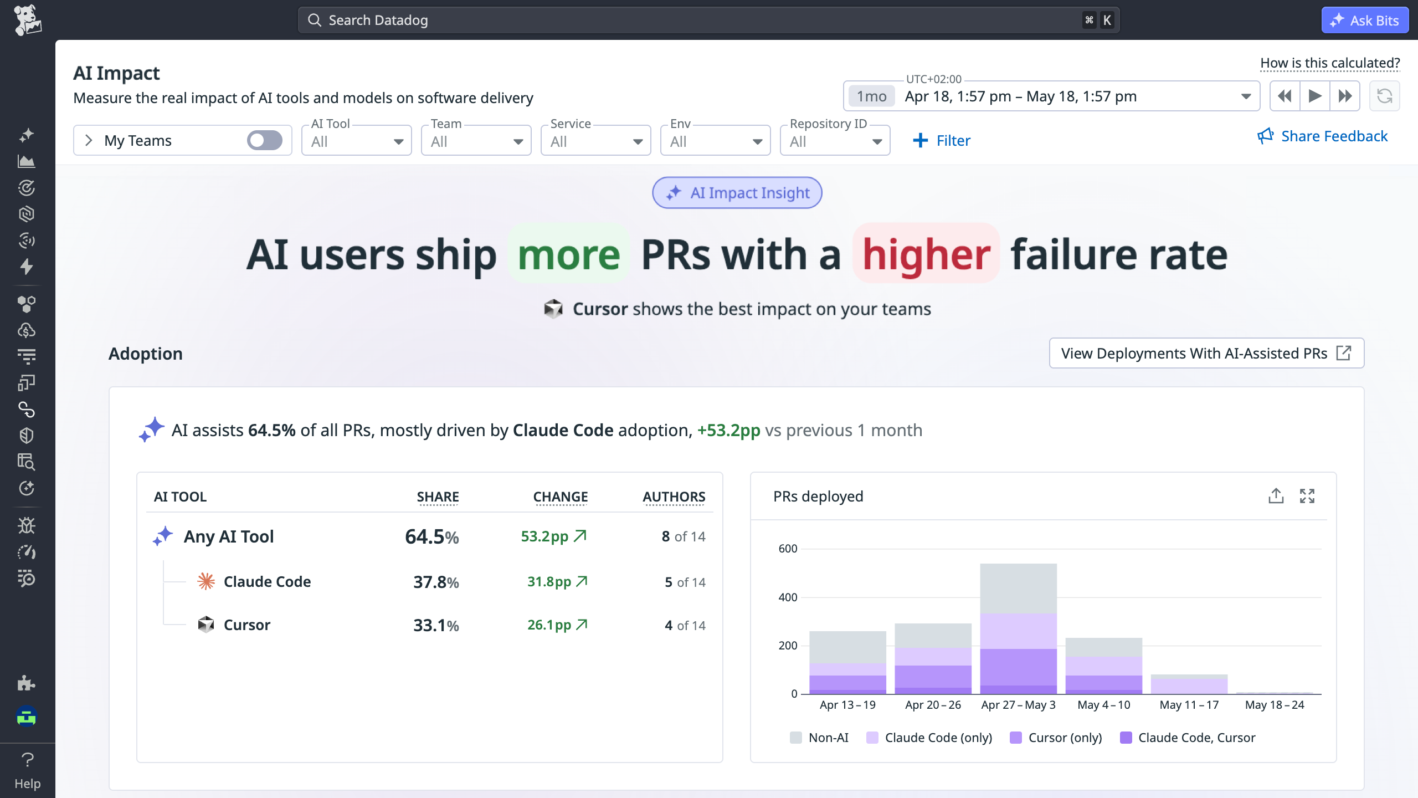Click the play live-mode button
This screenshot has width=1418, height=798.
click(1315, 96)
